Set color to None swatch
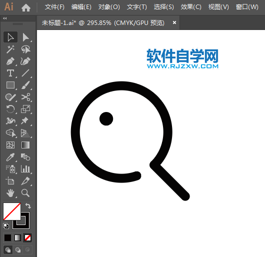265x257 pixels. (x=27, y=237)
